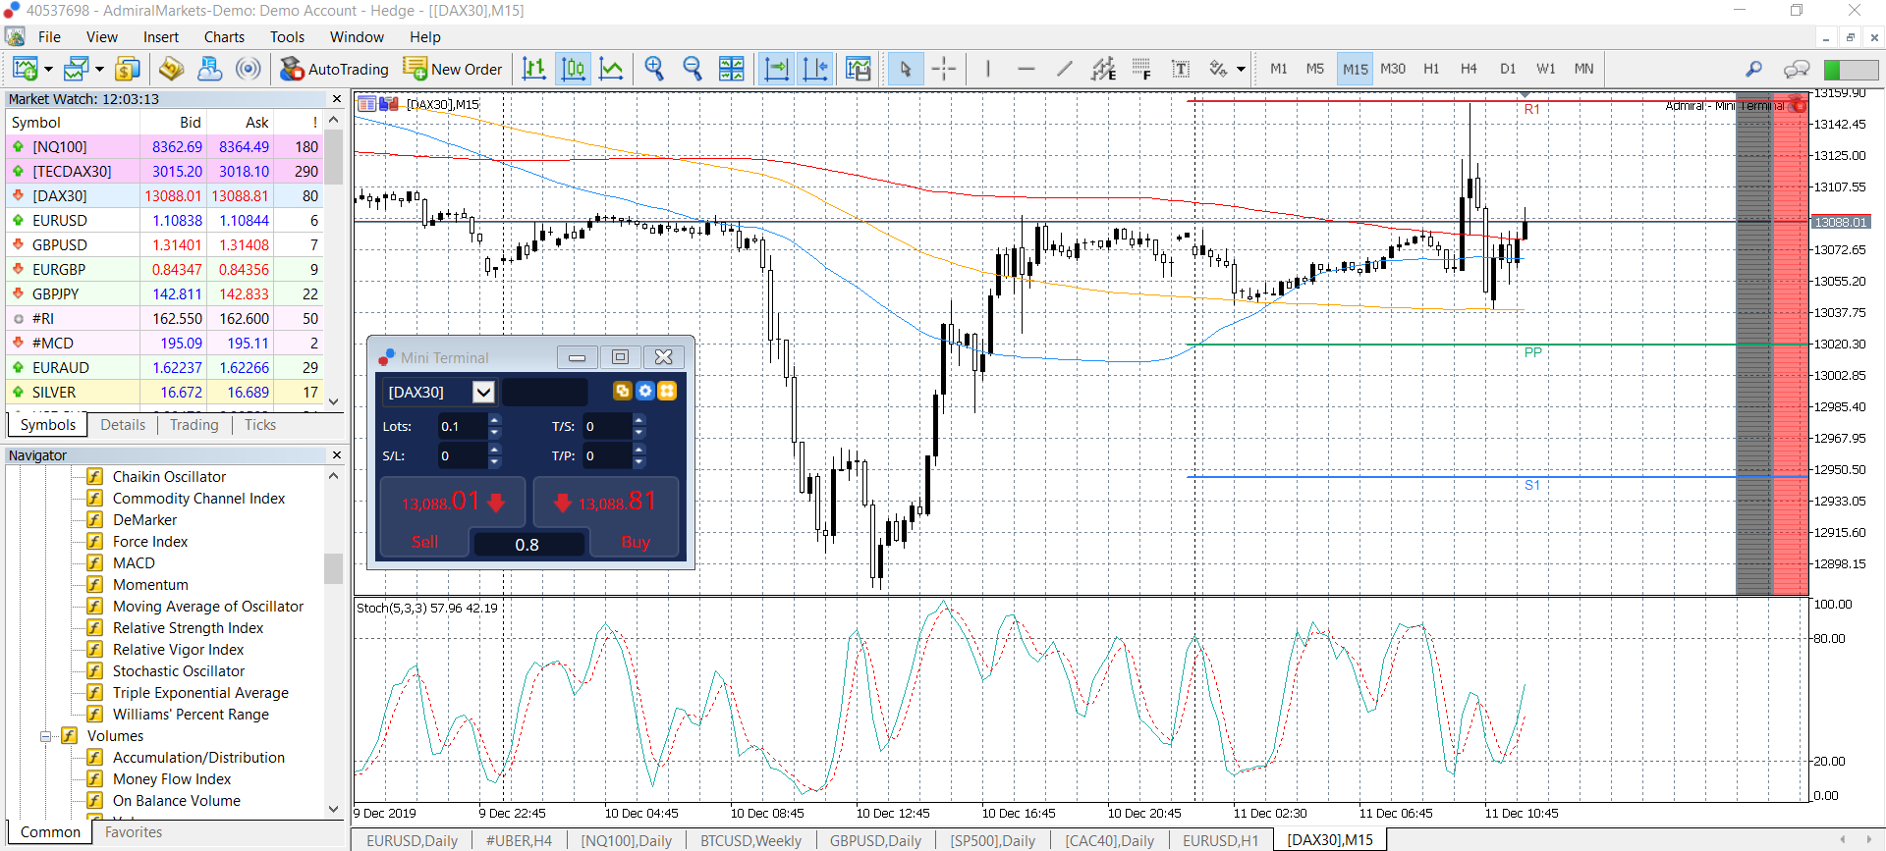Open the Profiles toolbar icon
The width and height of the screenshot is (1886, 851).
point(76,69)
